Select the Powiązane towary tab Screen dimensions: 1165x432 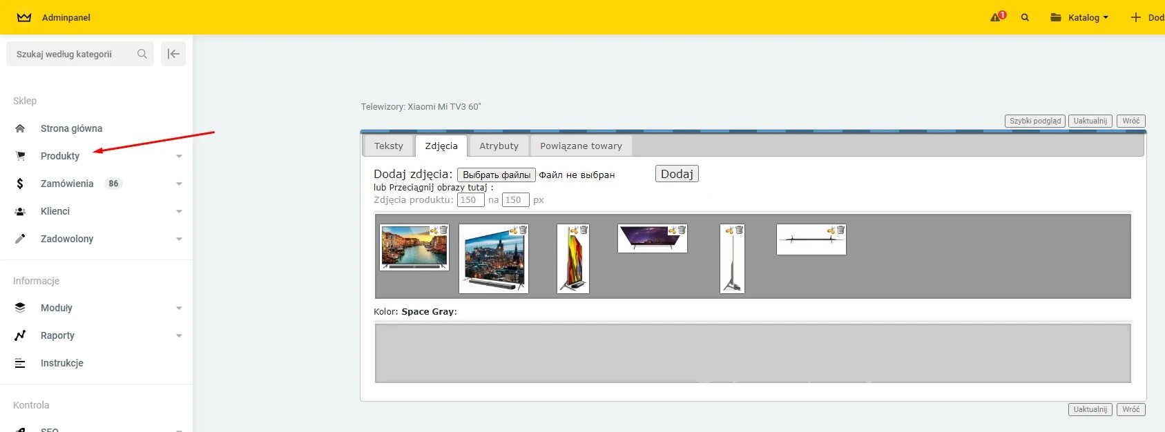tap(581, 146)
